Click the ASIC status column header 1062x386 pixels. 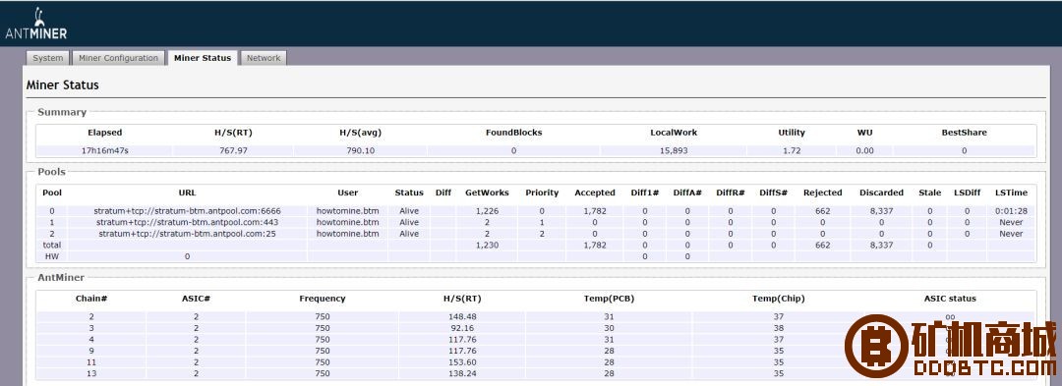pos(950,299)
